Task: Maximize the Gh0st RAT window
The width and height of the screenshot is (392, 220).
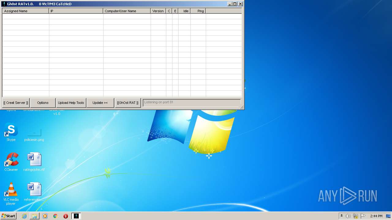Action: click(235, 4)
